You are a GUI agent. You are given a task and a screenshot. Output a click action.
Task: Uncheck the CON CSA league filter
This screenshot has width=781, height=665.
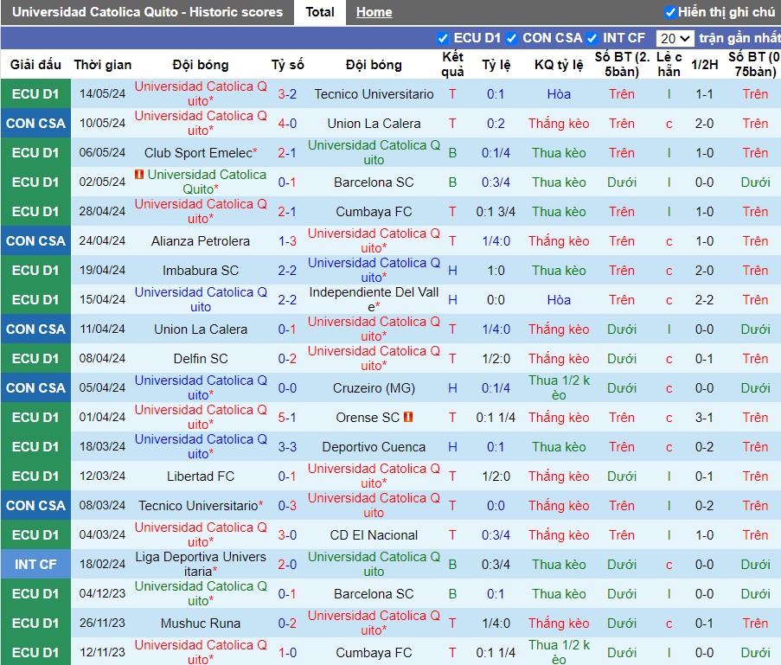(x=511, y=38)
